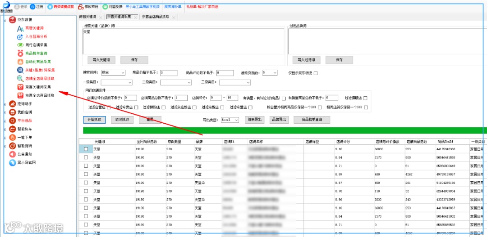
Task: Click the 我的店铺 sidebar icon
Action: click(x=13, y=112)
